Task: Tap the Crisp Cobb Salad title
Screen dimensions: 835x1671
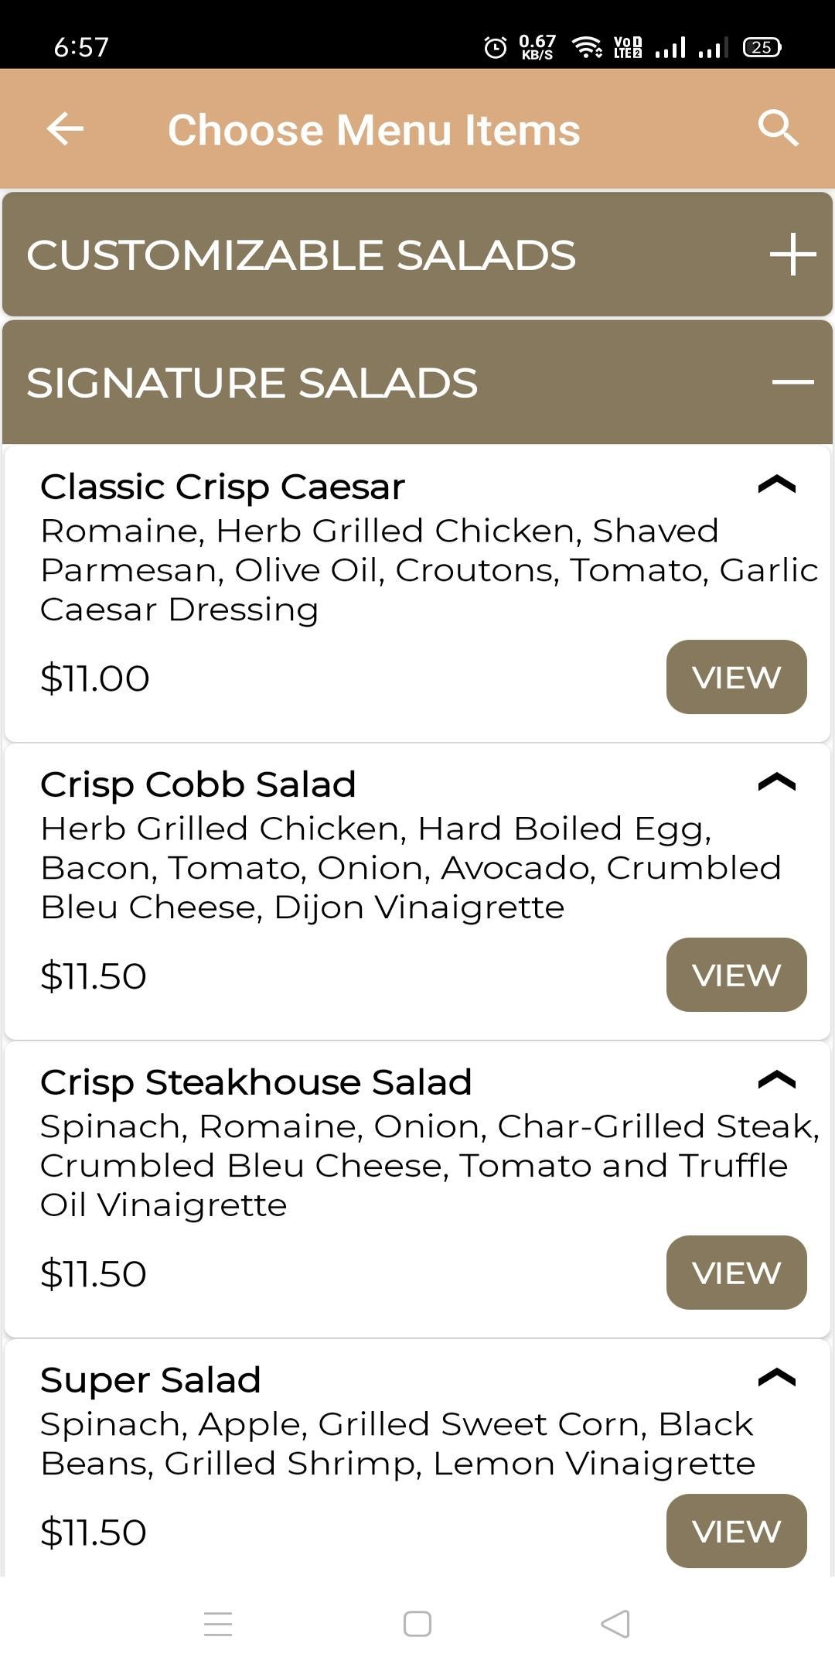Action: pyautogui.click(x=198, y=784)
